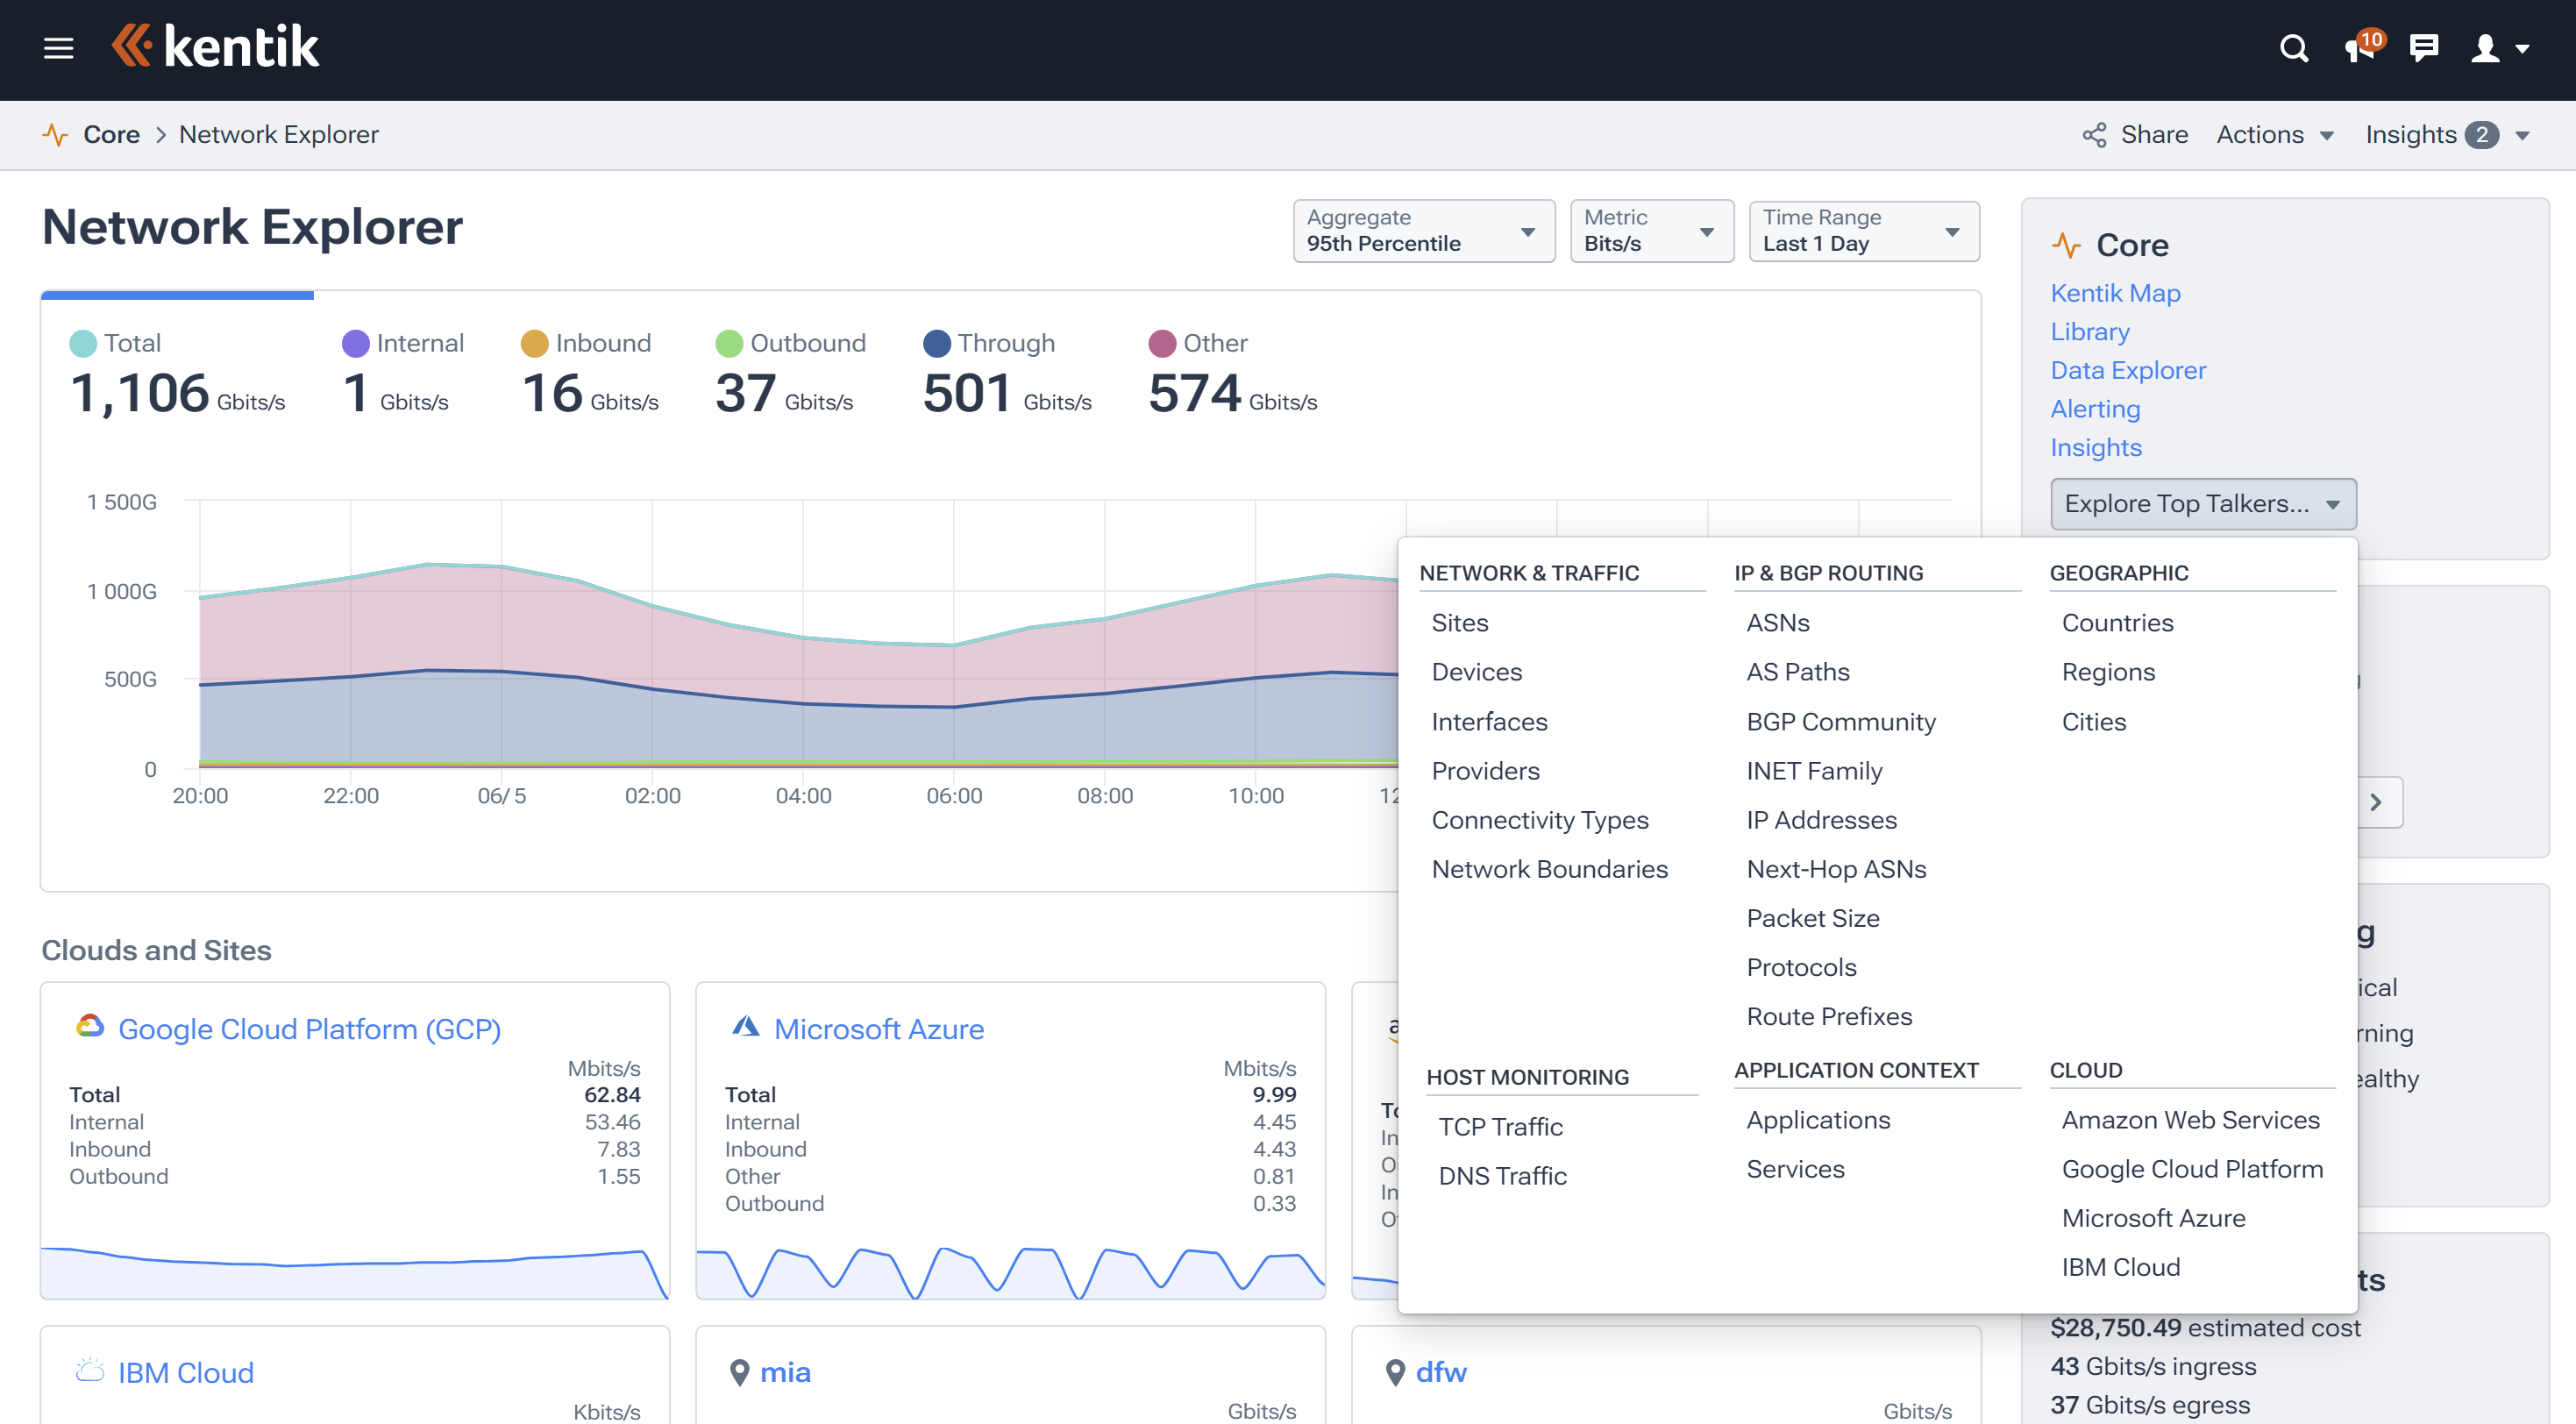The width and height of the screenshot is (2576, 1424).
Task: Click the Network Explorer tab
Action: click(x=279, y=133)
